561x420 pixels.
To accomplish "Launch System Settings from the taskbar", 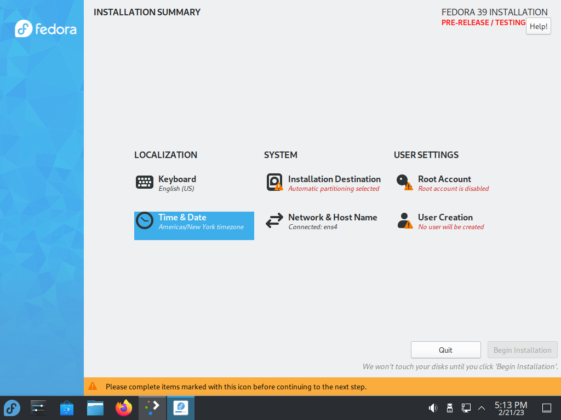I will pos(38,408).
